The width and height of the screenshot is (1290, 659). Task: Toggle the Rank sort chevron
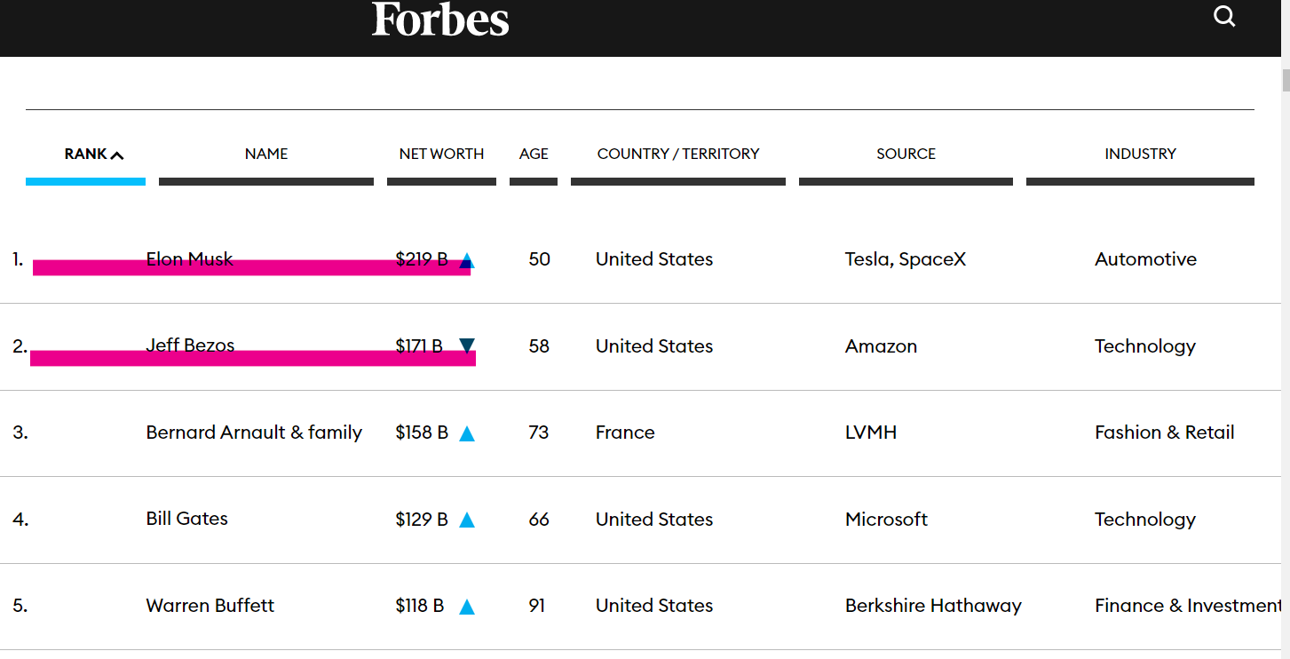click(x=117, y=155)
